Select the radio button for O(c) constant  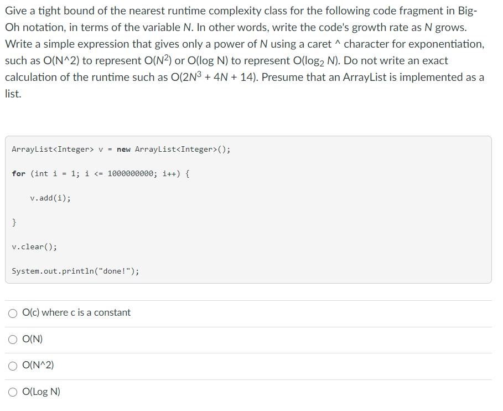(x=13, y=314)
